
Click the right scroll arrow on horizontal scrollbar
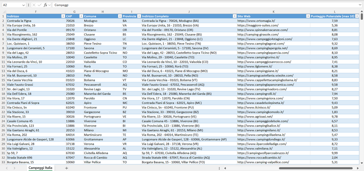click(x=358, y=168)
